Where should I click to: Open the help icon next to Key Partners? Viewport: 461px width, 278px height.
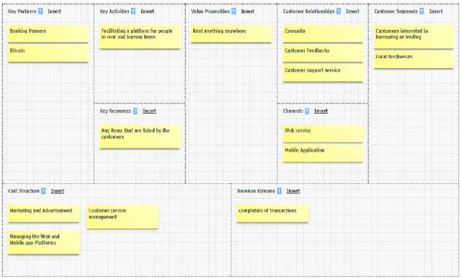41,11
